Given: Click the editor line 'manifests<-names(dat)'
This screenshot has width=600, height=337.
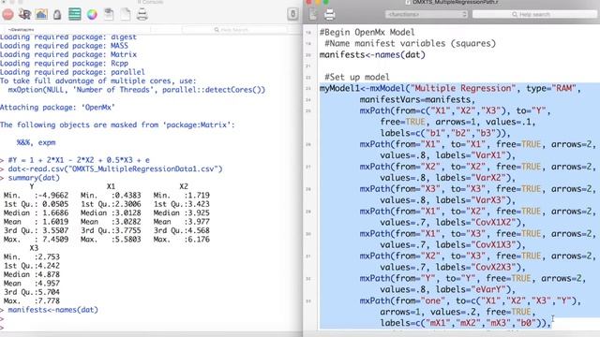Looking at the screenshot, I should [x=372, y=54].
